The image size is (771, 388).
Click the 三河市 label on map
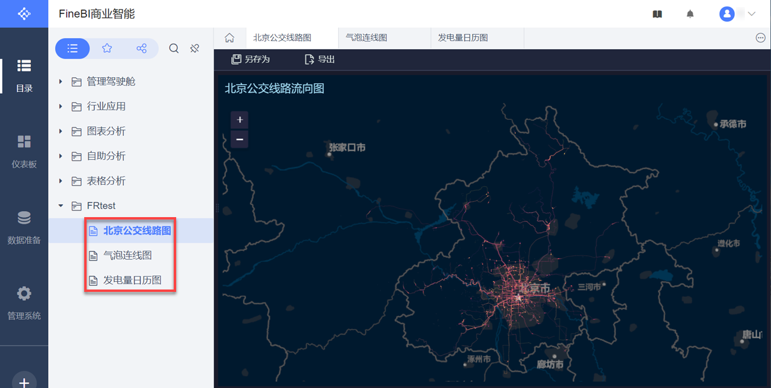point(589,287)
